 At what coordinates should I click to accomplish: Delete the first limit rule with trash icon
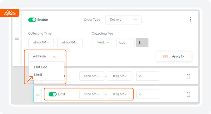(x=188, y=76)
